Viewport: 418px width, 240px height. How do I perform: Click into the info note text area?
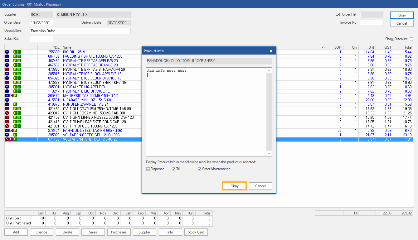pyautogui.click(x=206, y=112)
